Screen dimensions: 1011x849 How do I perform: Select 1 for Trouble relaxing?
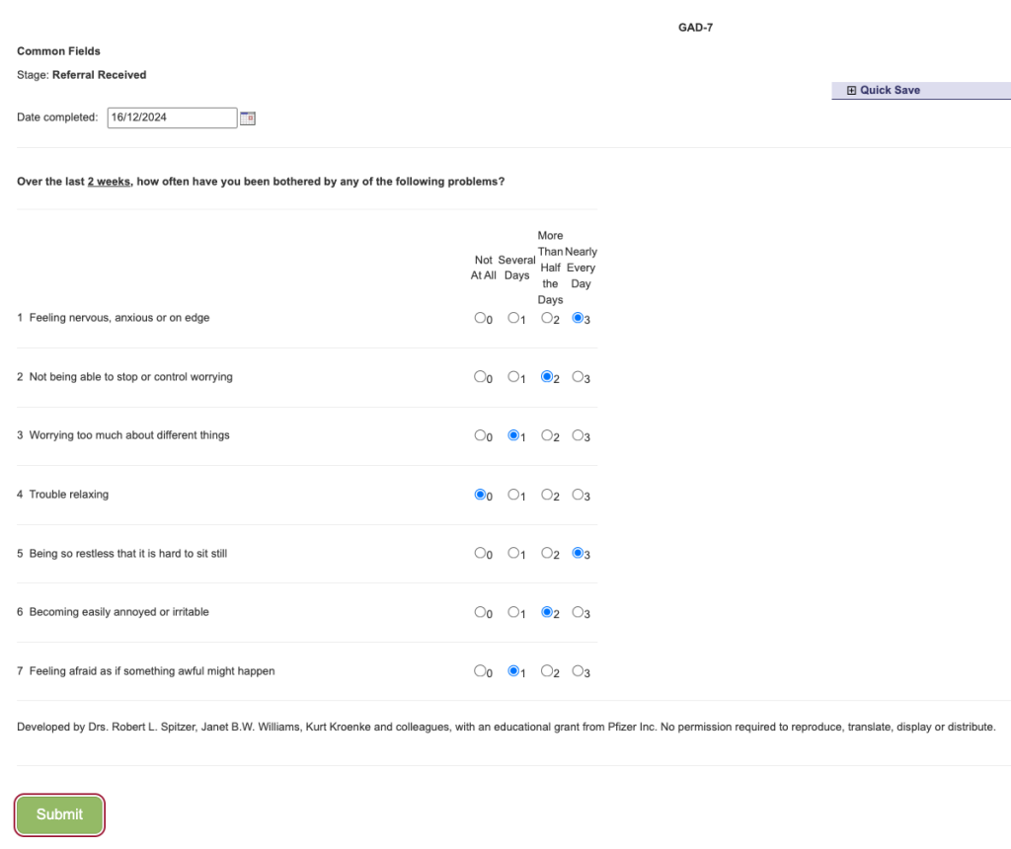point(513,495)
